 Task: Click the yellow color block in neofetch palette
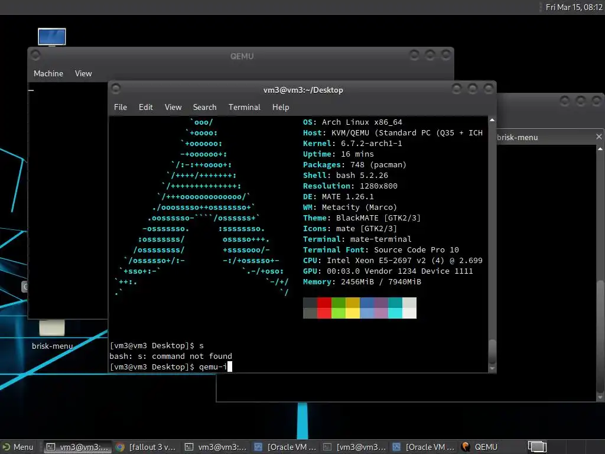pos(353,307)
